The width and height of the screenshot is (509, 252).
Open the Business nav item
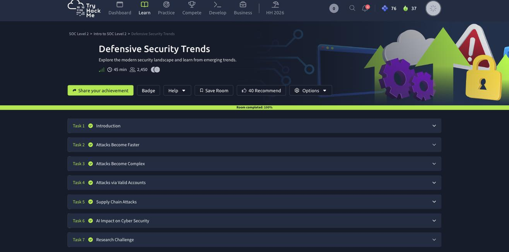click(243, 8)
